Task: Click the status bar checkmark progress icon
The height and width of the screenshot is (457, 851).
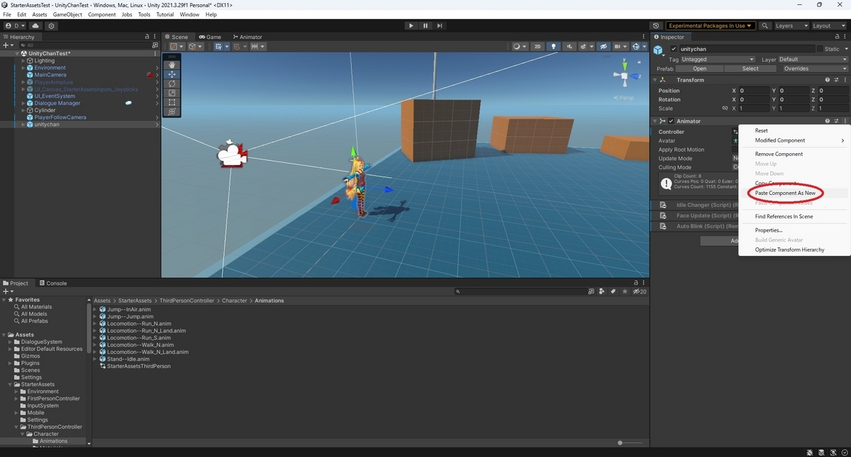Action: (x=843, y=452)
